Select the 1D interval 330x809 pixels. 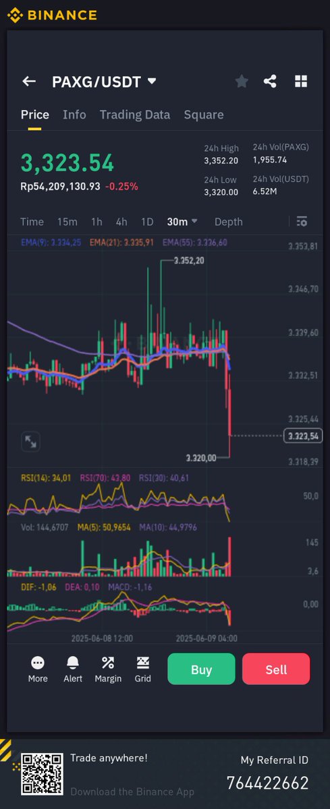tap(147, 222)
